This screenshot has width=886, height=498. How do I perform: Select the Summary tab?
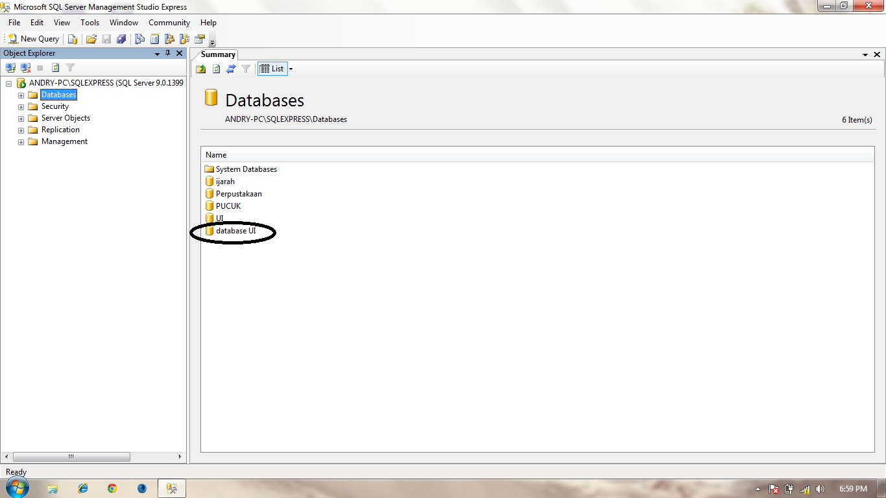click(x=218, y=54)
